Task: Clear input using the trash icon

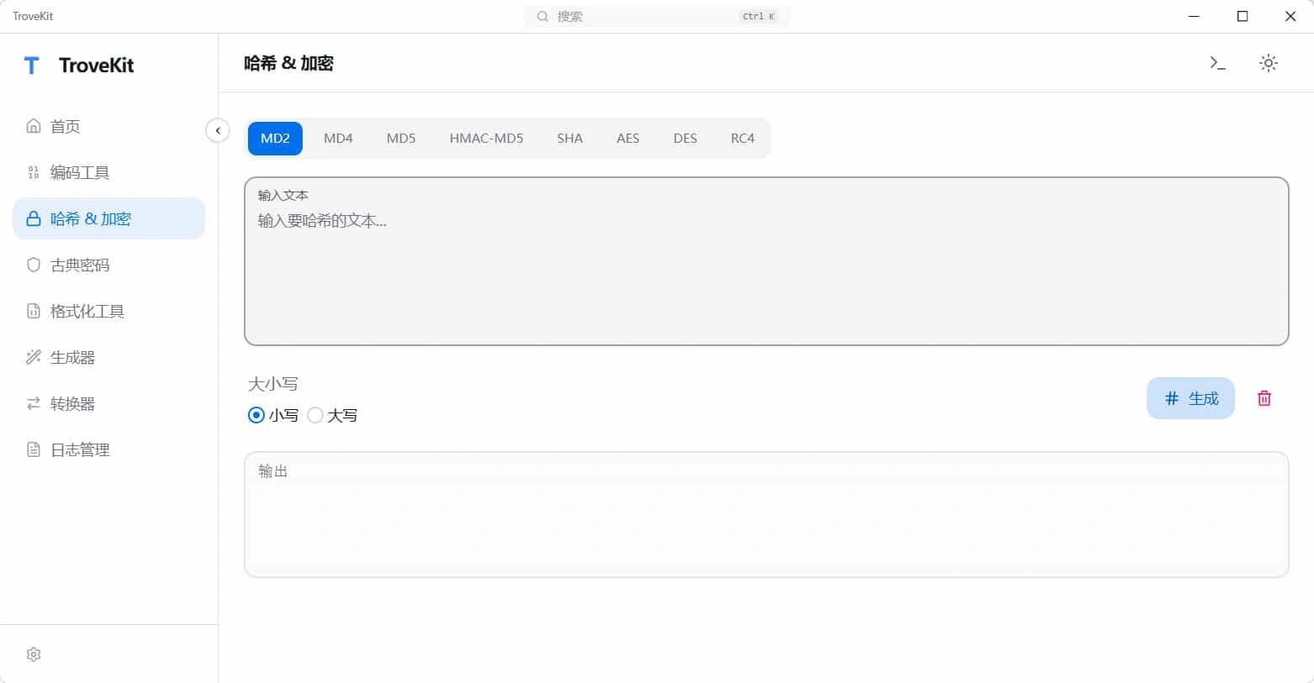Action: (x=1264, y=398)
